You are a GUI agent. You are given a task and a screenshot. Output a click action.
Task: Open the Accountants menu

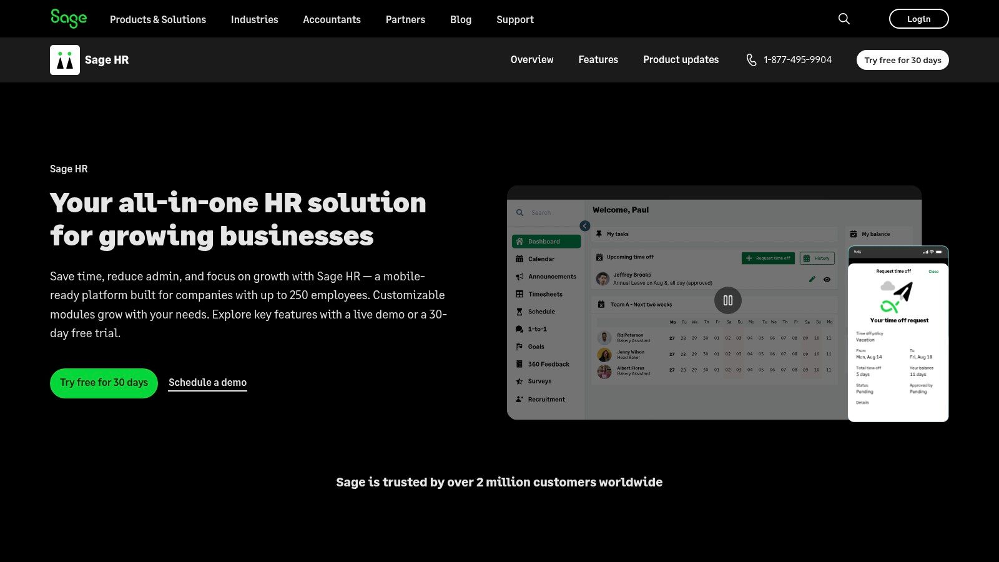332,19
